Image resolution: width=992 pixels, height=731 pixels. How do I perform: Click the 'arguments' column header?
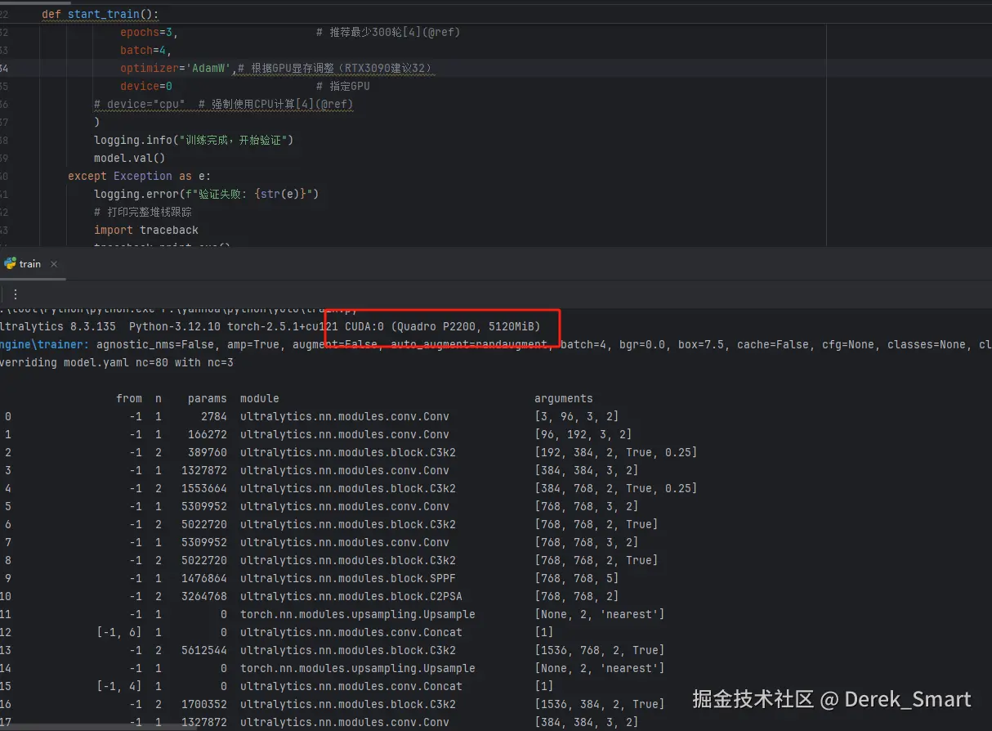[x=564, y=399]
